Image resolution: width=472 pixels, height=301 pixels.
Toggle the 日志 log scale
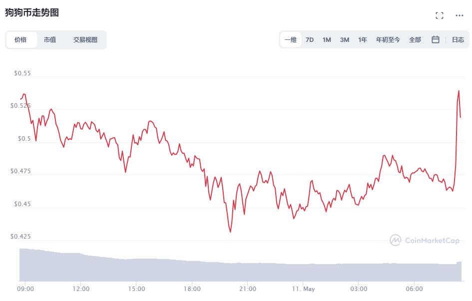click(x=458, y=40)
